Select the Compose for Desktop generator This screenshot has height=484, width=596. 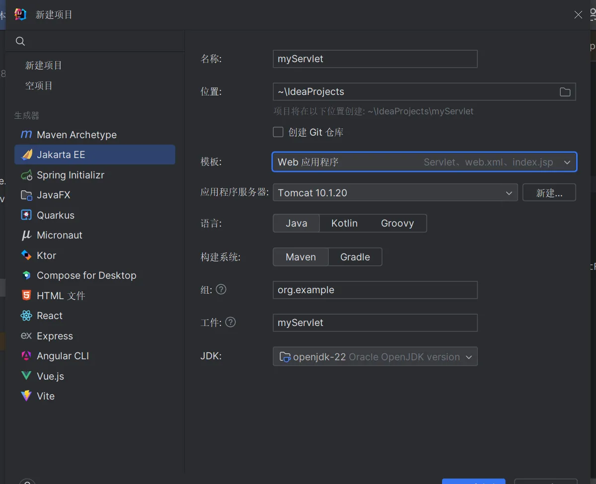pos(95,275)
